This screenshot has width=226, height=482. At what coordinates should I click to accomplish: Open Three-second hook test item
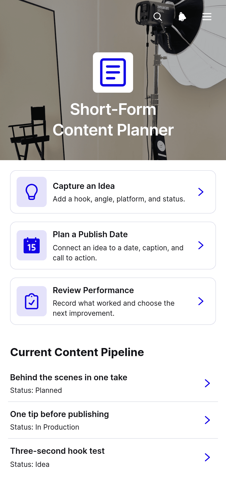[x=113, y=457]
